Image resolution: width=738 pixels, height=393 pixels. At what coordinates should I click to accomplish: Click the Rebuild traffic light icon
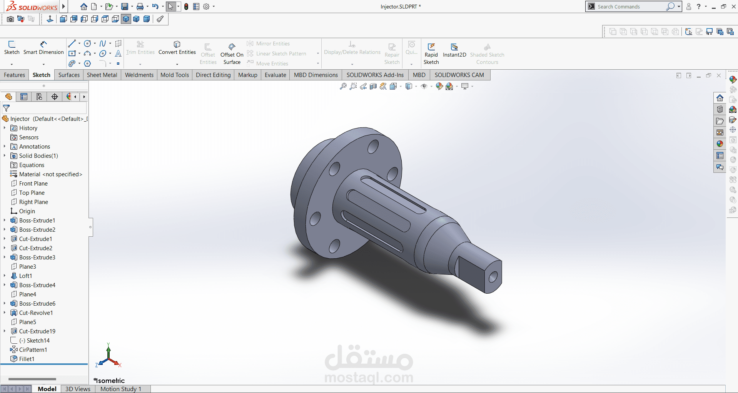(x=186, y=7)
